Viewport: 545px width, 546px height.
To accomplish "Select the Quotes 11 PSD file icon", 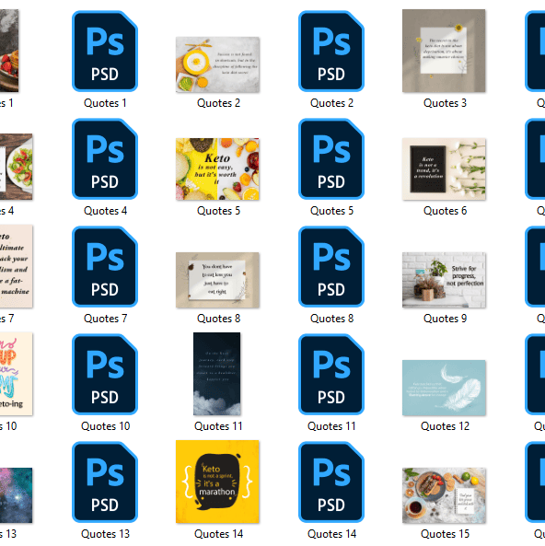I will (331, 375).
